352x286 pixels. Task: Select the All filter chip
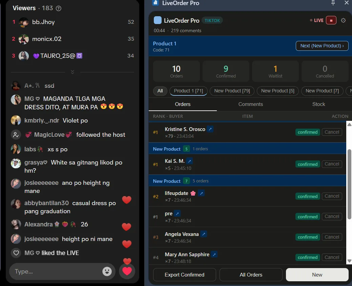[x=160, y=91]
